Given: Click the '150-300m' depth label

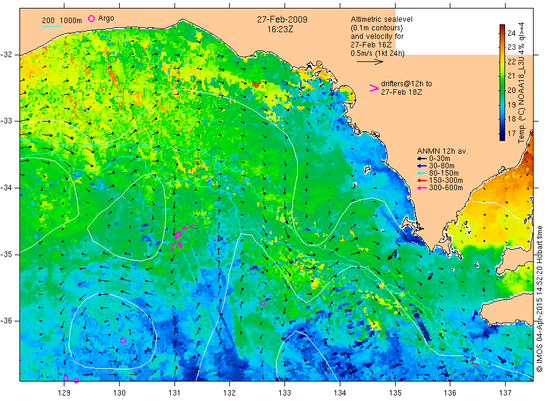Looking at the screenshot, I should (x=446, y=180).
